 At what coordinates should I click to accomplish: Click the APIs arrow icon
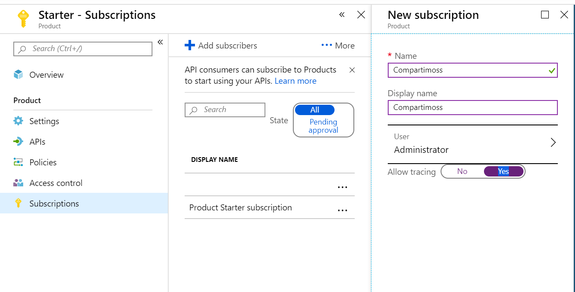[x=18, y=142]
